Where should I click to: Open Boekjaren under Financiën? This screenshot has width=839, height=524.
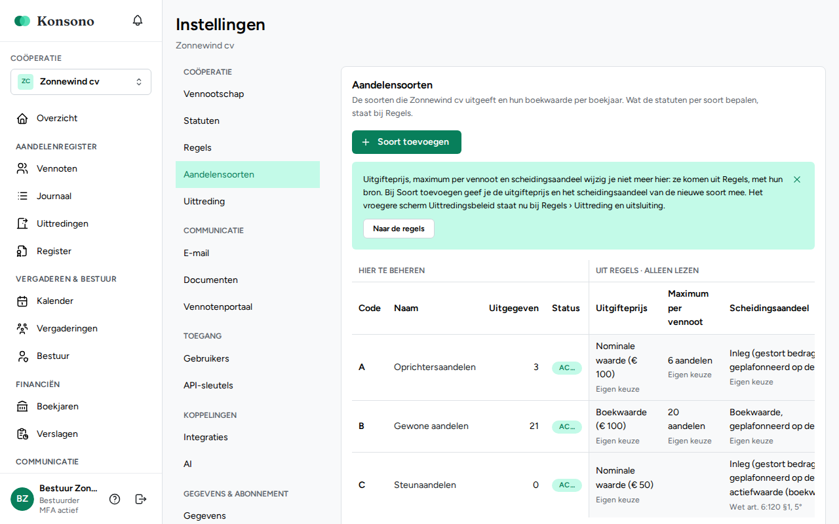81,407
